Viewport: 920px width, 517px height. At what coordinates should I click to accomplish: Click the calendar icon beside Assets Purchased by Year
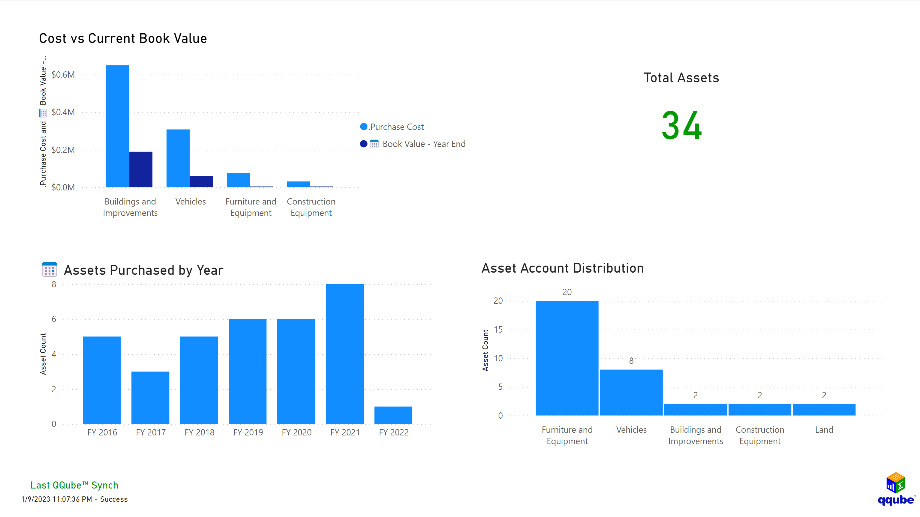coord(49,270)
